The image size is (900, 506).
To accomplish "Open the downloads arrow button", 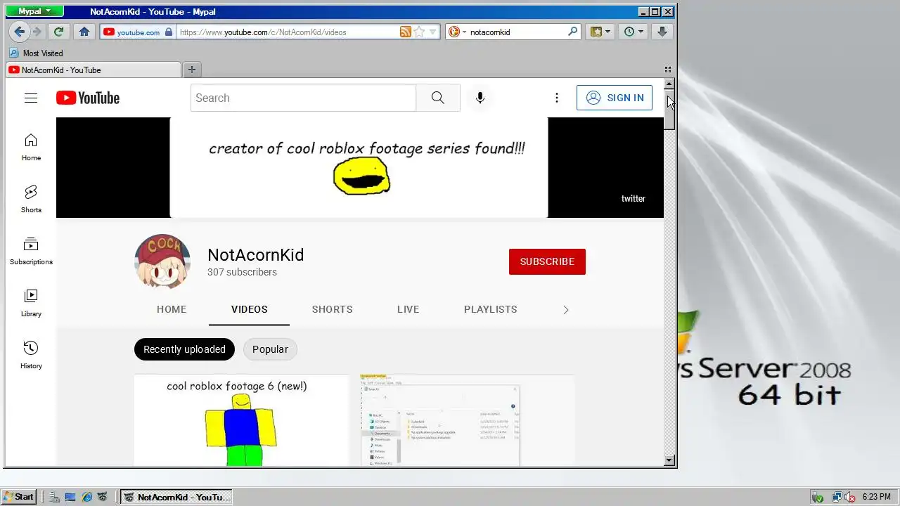I will coord(662,32).
